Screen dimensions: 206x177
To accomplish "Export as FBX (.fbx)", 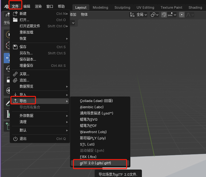I will [100, 157].
